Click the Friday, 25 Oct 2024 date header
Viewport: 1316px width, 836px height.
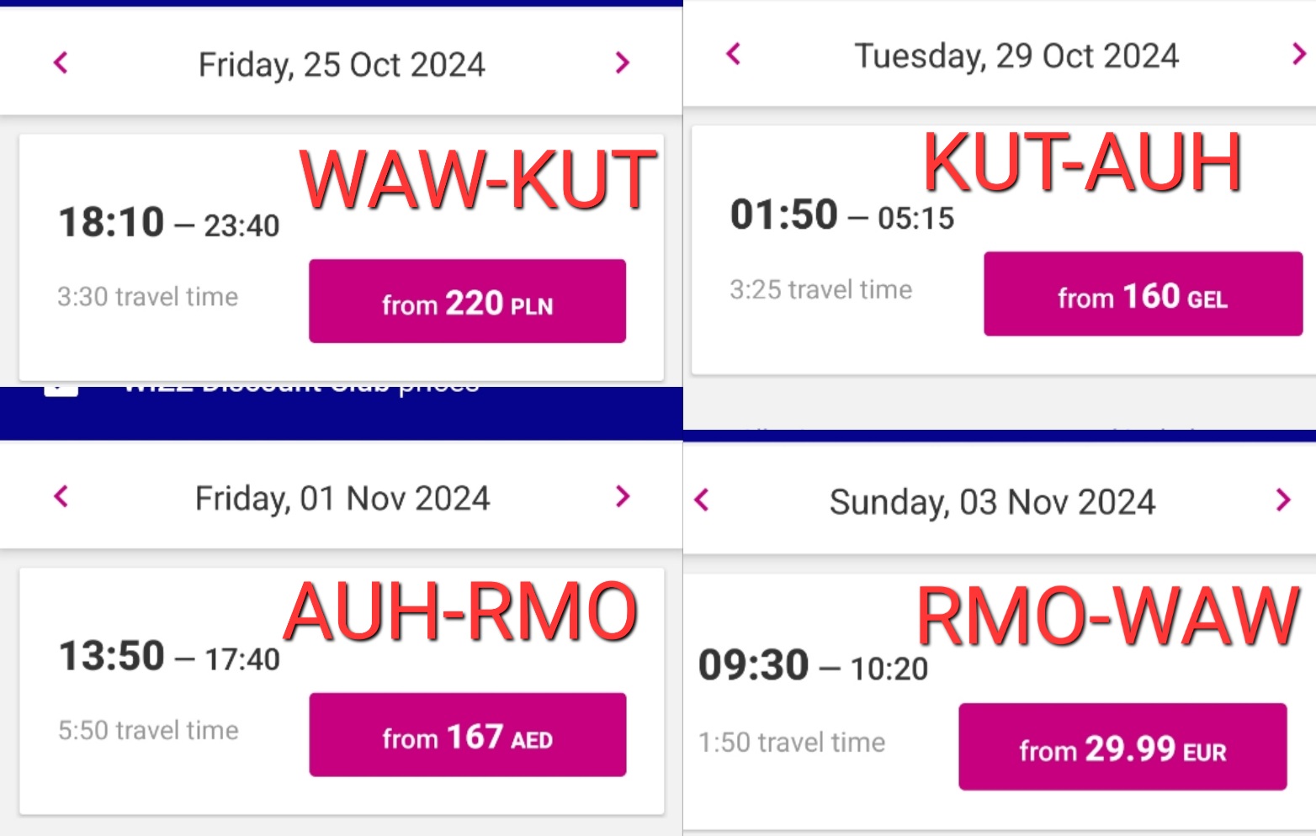[x=342, y=65]
